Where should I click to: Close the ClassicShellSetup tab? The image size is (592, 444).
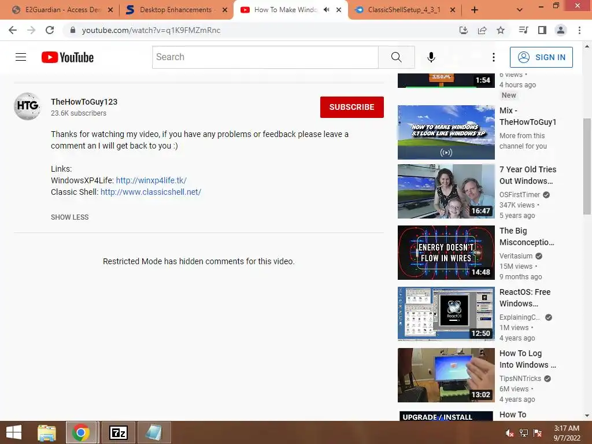pyautogui.click(x=453, y=10)
